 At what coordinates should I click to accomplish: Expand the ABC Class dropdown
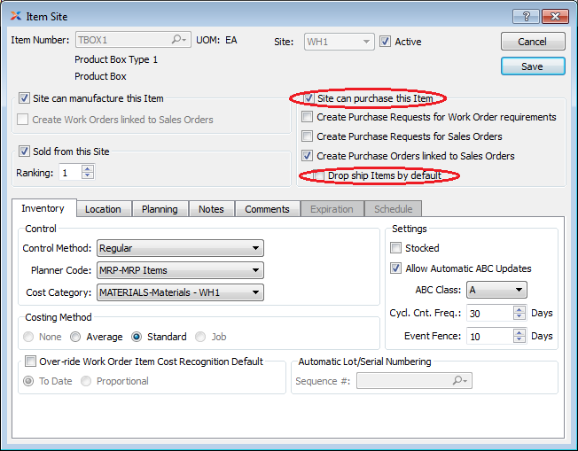coord(496,290)
